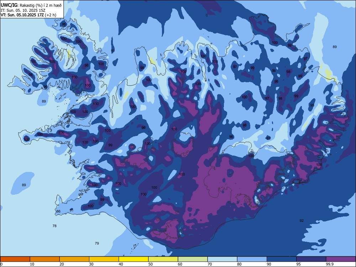Click the '30' label under the legend
Viewport: 356px width, 267px height.
click(91, 264)
